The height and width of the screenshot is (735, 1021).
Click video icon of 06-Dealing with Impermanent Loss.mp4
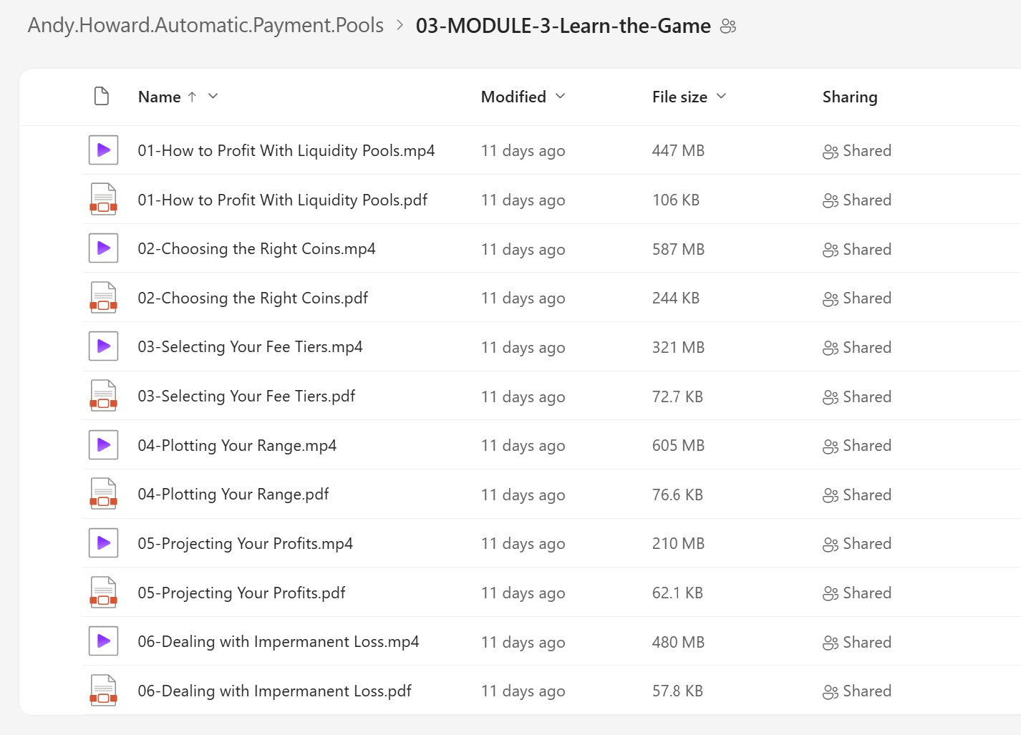(x=103, y=641)
